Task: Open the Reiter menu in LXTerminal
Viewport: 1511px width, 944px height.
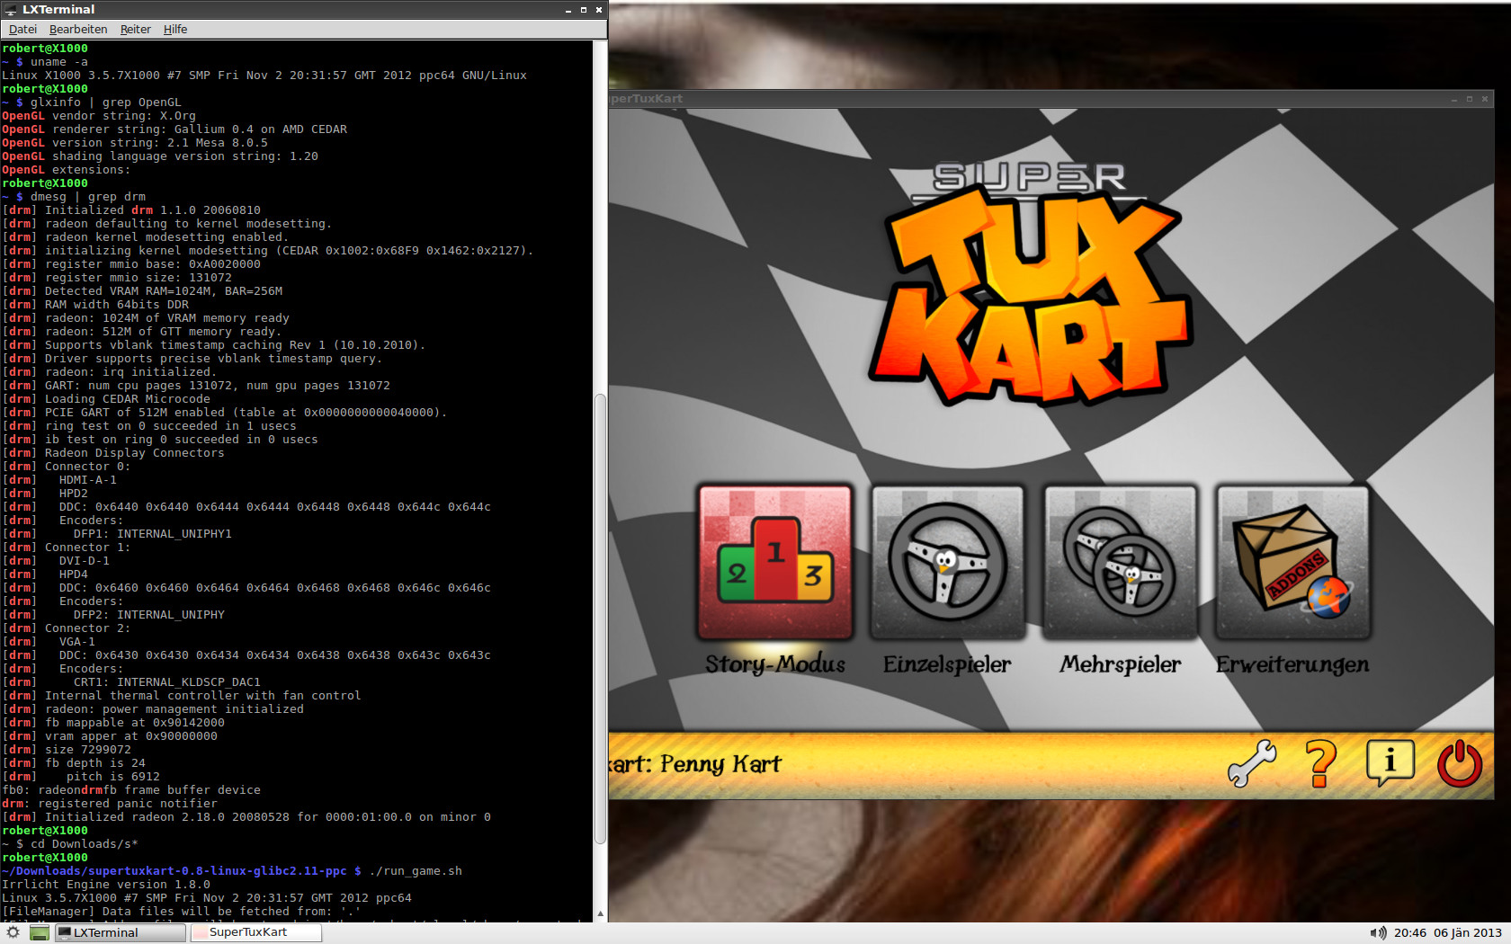Action: (136, 30)
